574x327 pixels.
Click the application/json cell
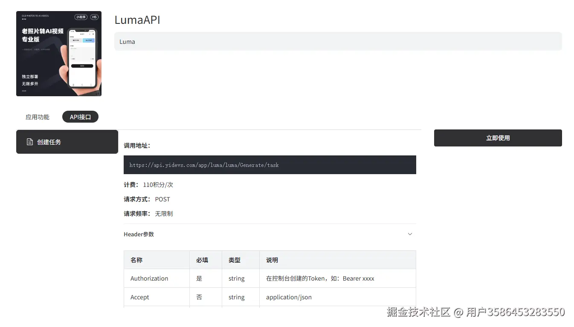point(337,297)
